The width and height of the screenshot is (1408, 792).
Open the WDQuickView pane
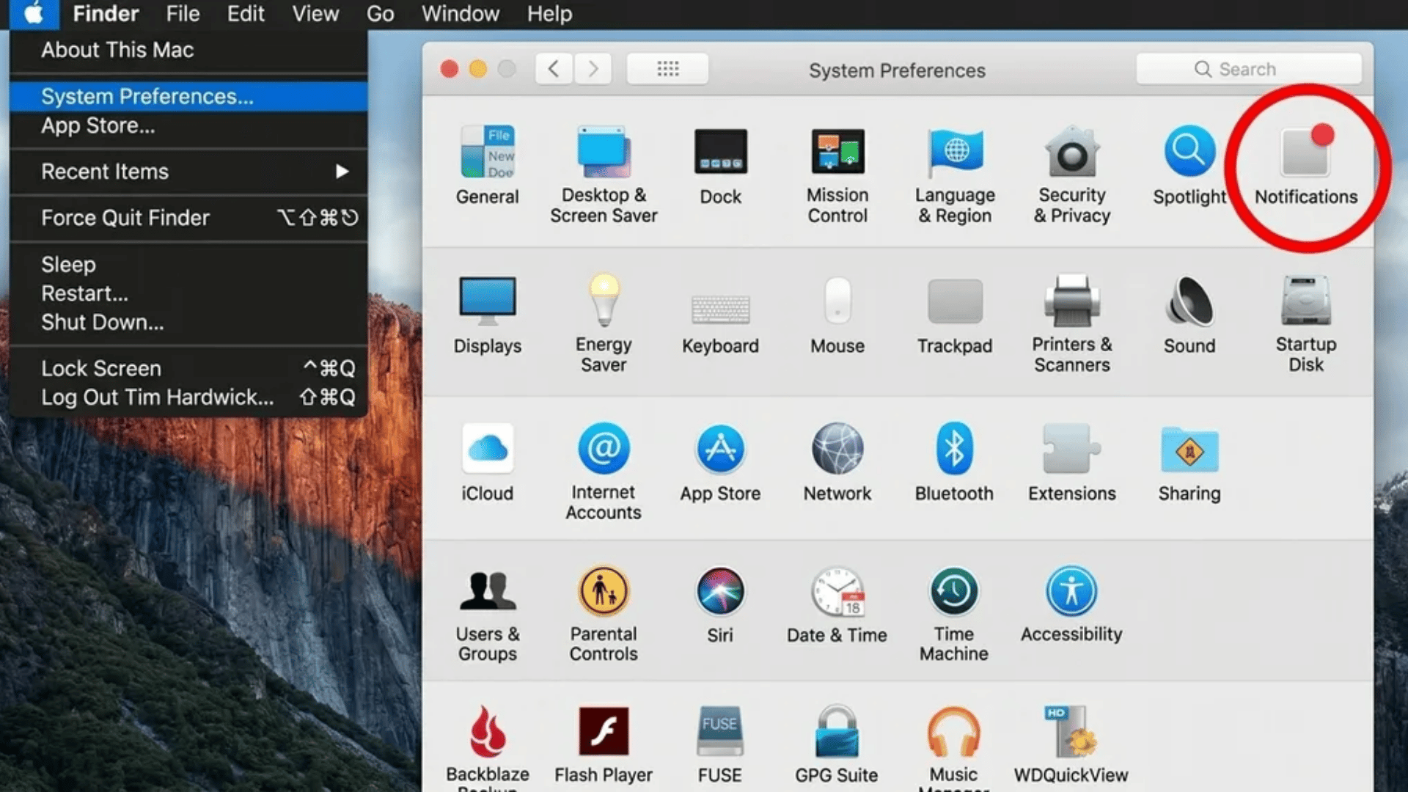tap(1071, 745)
